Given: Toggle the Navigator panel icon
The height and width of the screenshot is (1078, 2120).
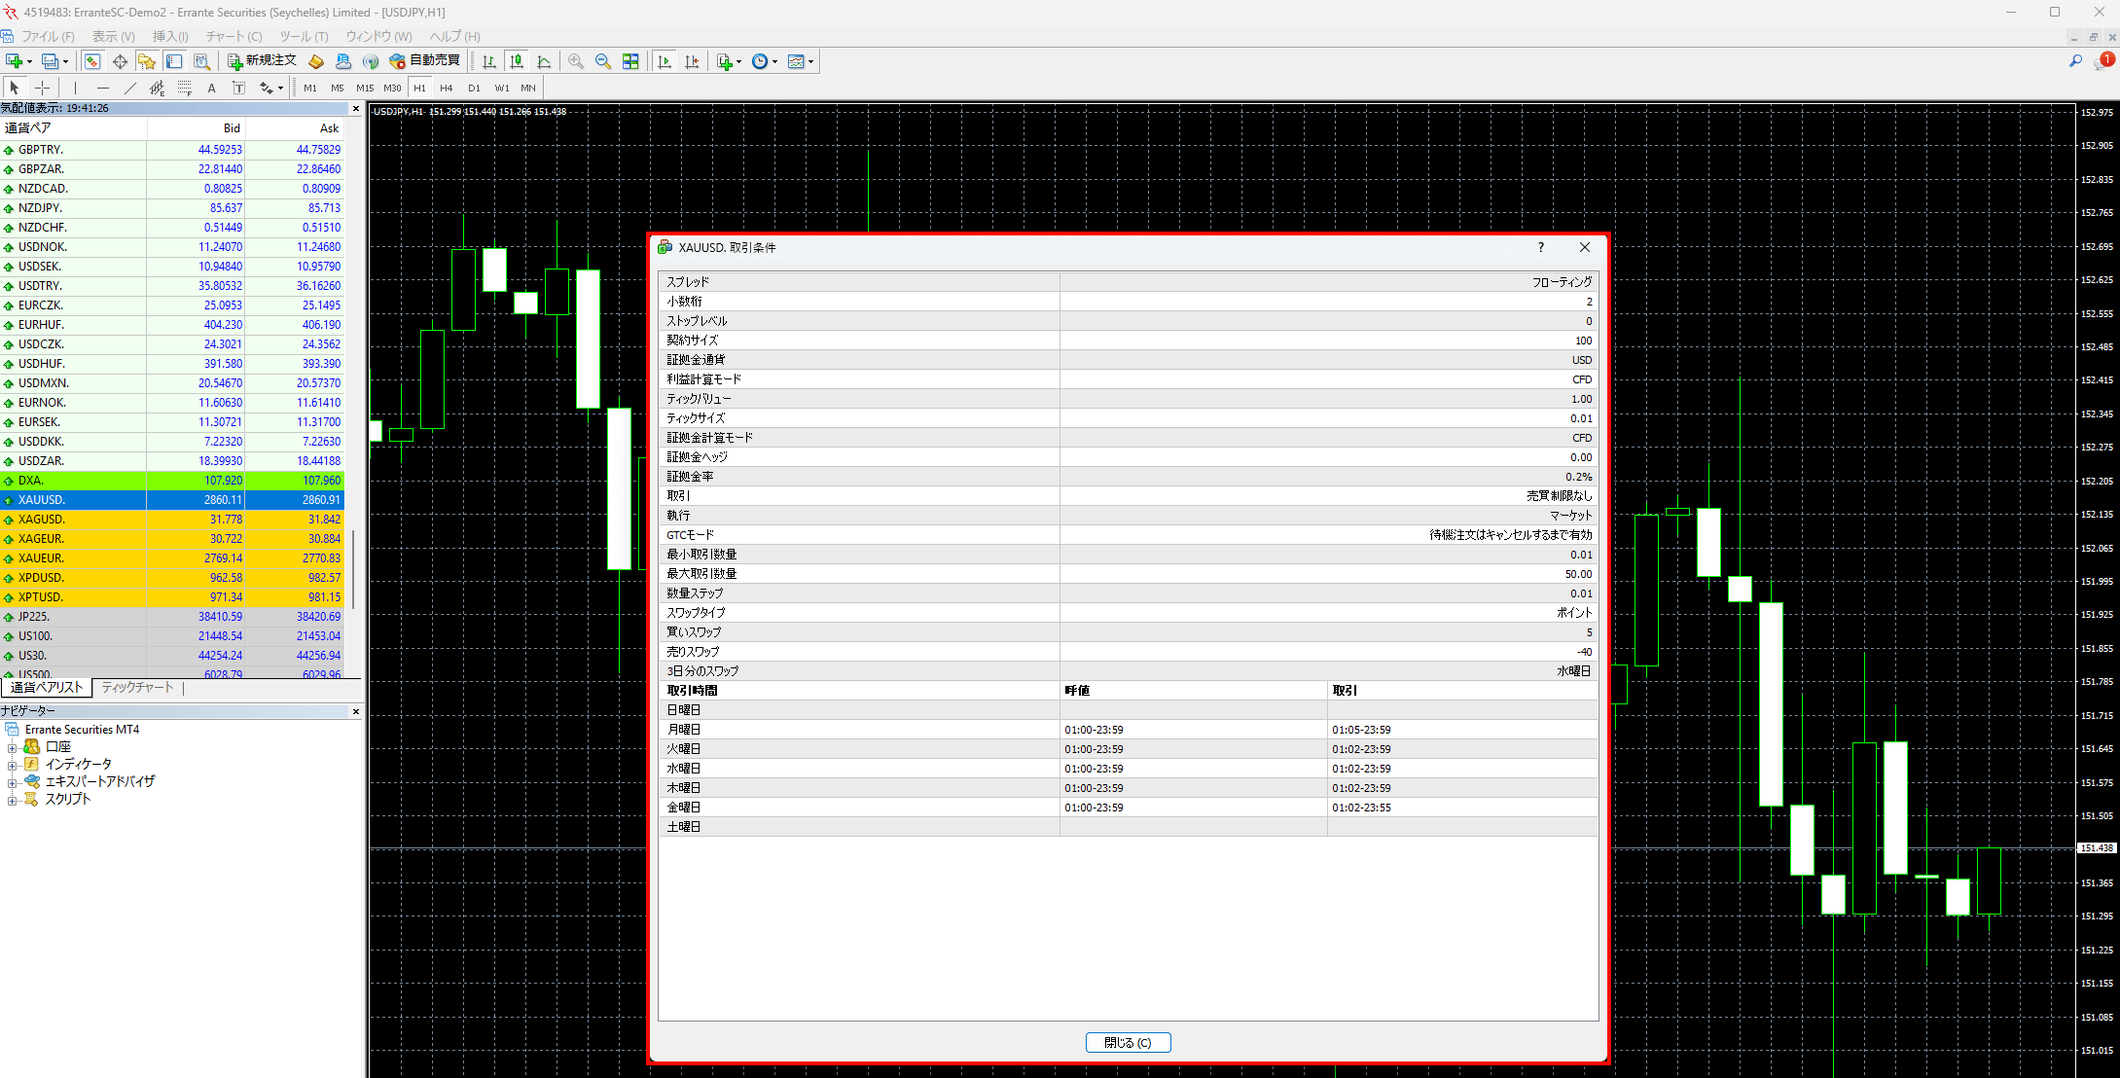Looking at the screenshot, I should (x=147, y=61).
